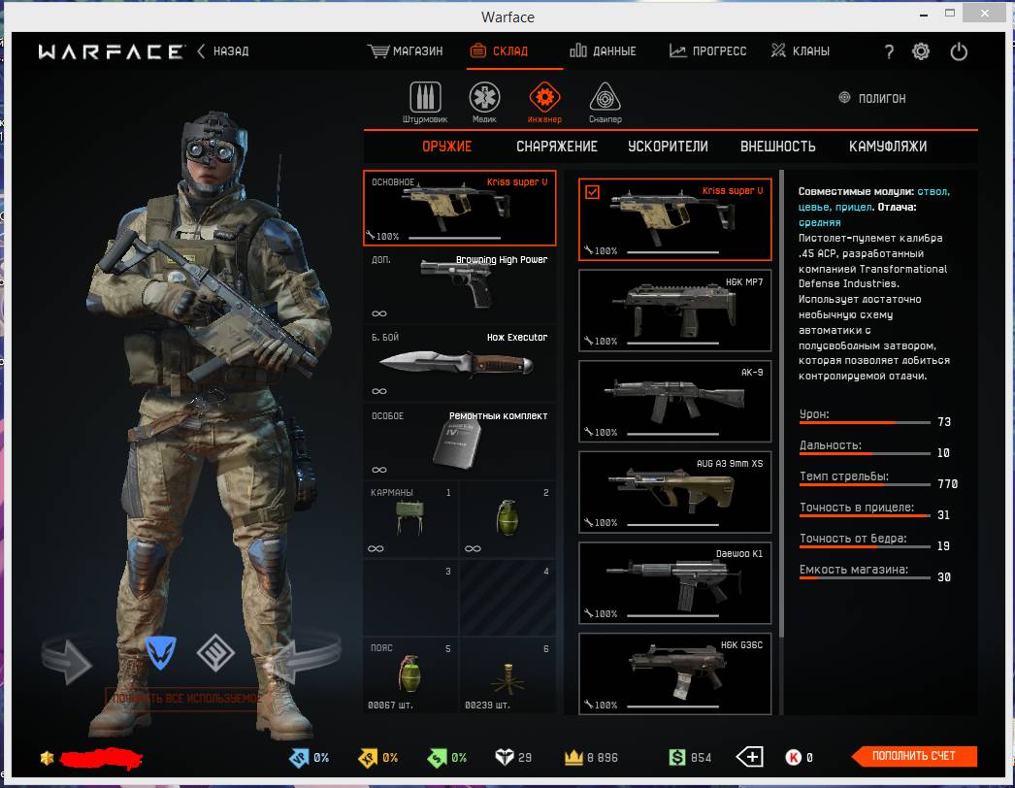The width and height of the screenshot is (1015, 788).
Task: Click the blue Warface emblem icon
Action: 160,651
